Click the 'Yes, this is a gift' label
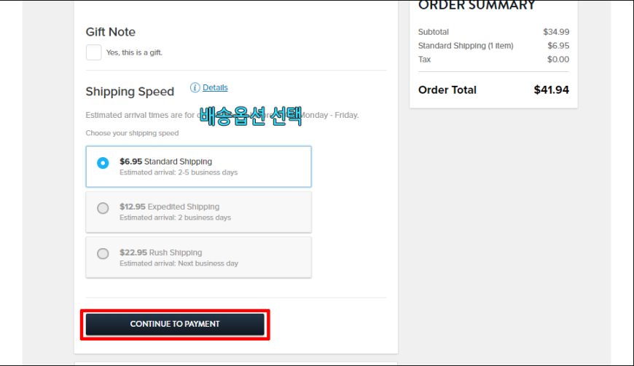 point(134,52)
